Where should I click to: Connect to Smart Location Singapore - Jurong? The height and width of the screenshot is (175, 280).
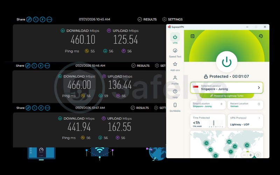click(208, 105)
